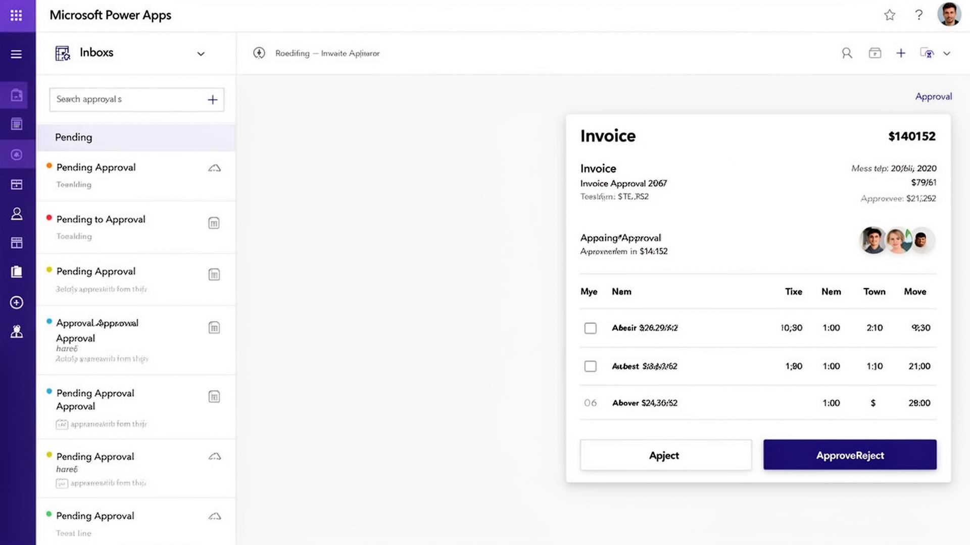Click the plus add toolbar icon
Image resolution: width=970 pixels, height=545 pixels.
901,53
